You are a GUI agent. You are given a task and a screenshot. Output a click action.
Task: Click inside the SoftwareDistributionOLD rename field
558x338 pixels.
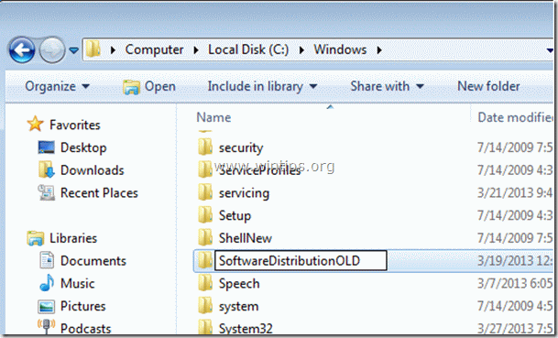[x=301, y=260]
